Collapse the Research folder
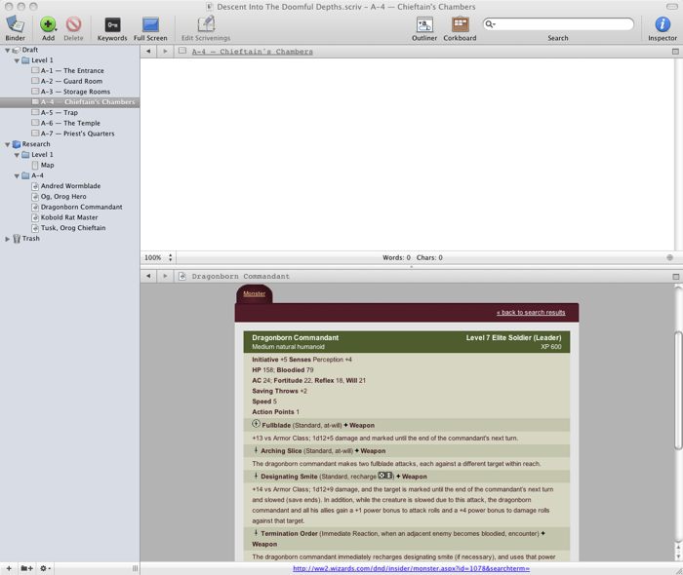The width and height of the screenshot is (683, 575). click(8, 144)
